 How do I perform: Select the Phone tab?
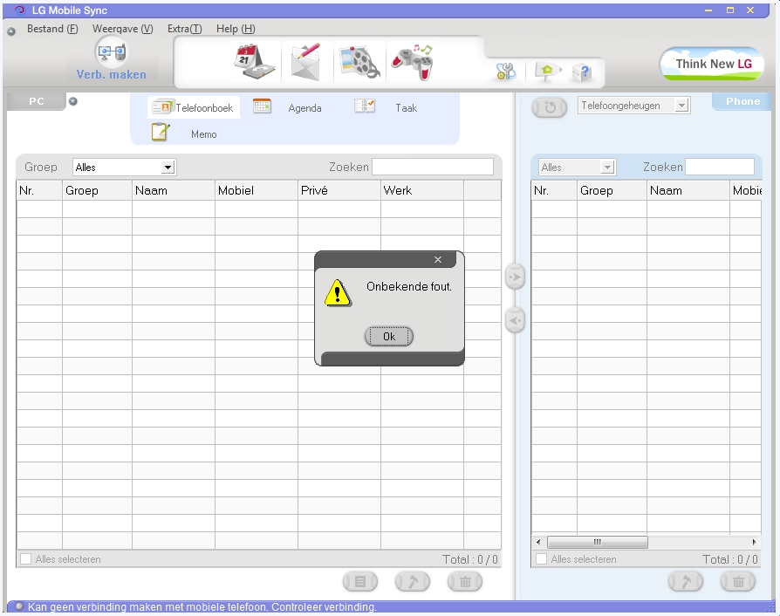742,101
